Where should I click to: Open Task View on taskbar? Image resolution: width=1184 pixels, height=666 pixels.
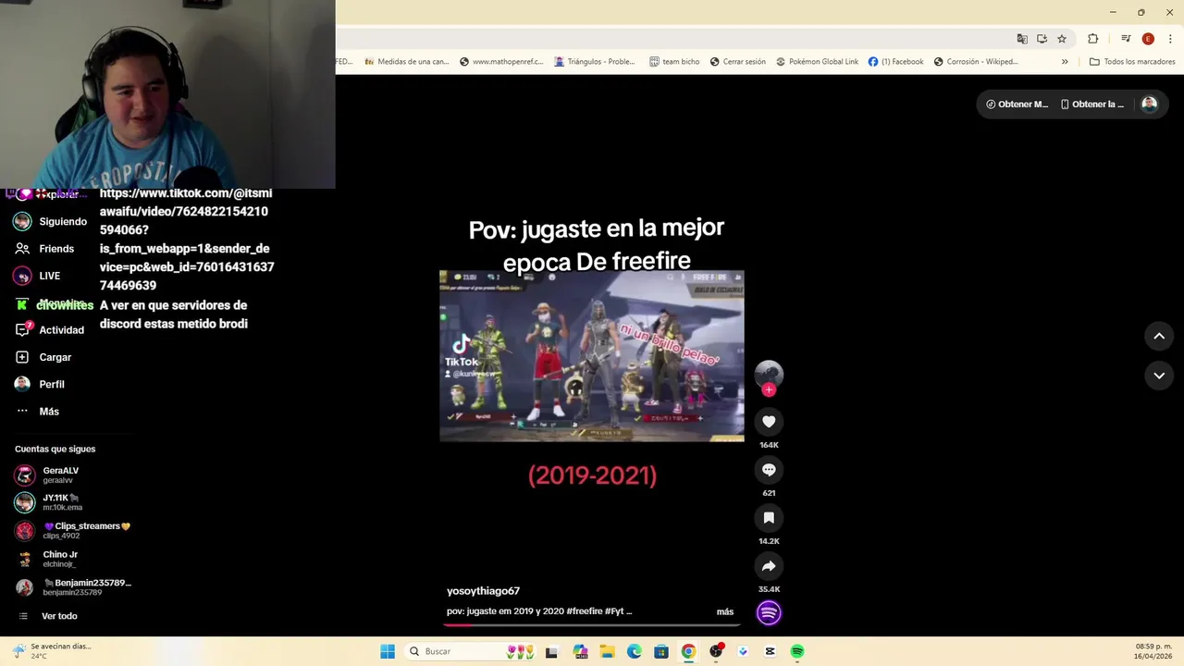click(552, 651)
